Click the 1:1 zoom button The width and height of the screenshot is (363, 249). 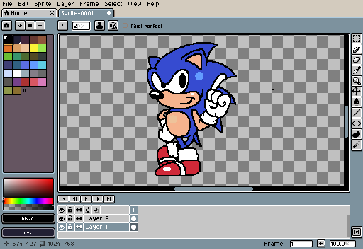356,232
